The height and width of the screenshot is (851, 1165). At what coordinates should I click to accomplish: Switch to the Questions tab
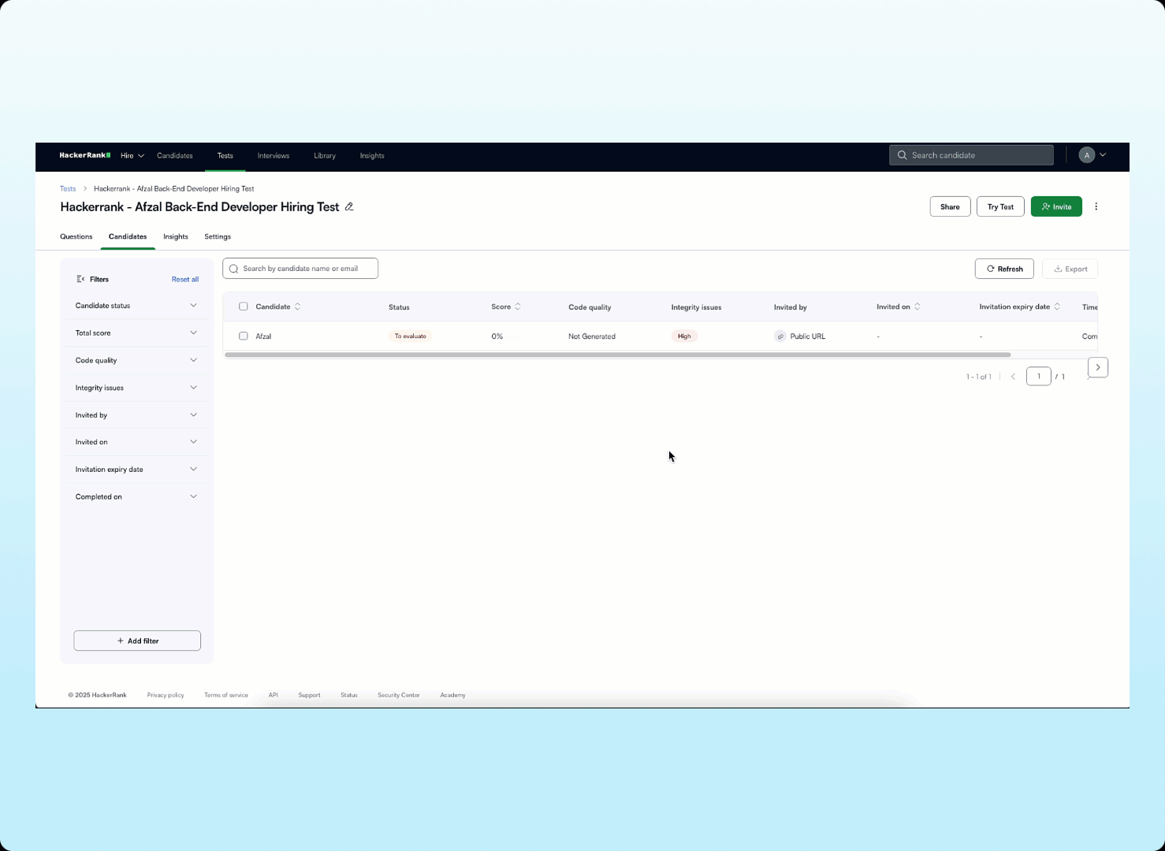(76, 236)
